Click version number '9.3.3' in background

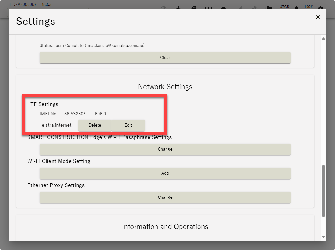tap(47, 4)
